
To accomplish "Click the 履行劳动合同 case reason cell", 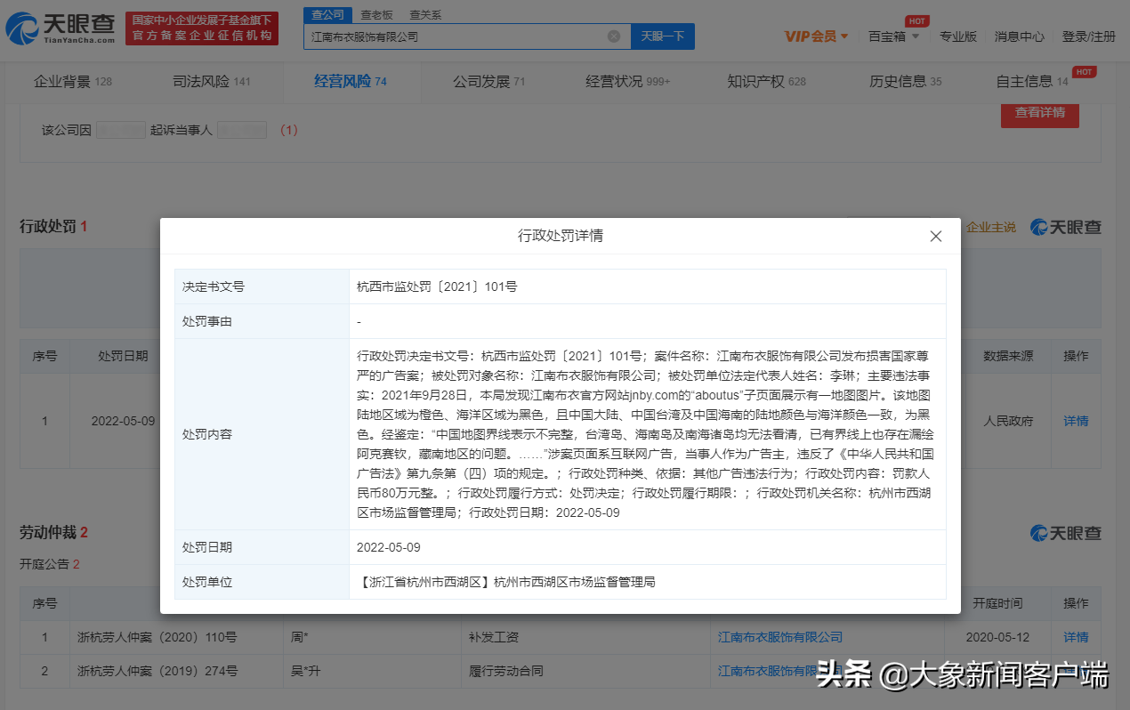I will click(x=505, y=670).
